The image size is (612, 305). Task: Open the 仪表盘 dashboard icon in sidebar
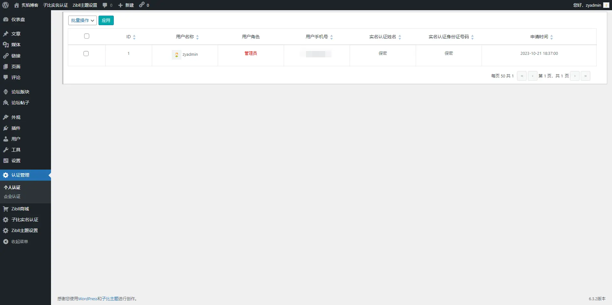[x=6, y=19]
